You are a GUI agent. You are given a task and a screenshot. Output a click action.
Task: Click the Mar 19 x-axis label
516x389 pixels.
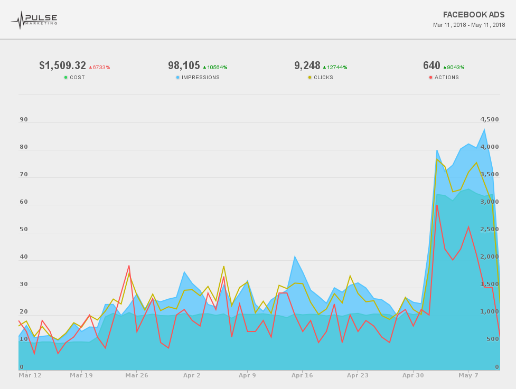tap(81, 375)
